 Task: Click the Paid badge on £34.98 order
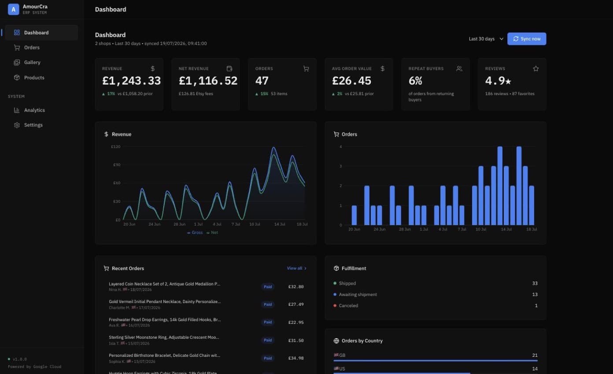coord(268,358)
